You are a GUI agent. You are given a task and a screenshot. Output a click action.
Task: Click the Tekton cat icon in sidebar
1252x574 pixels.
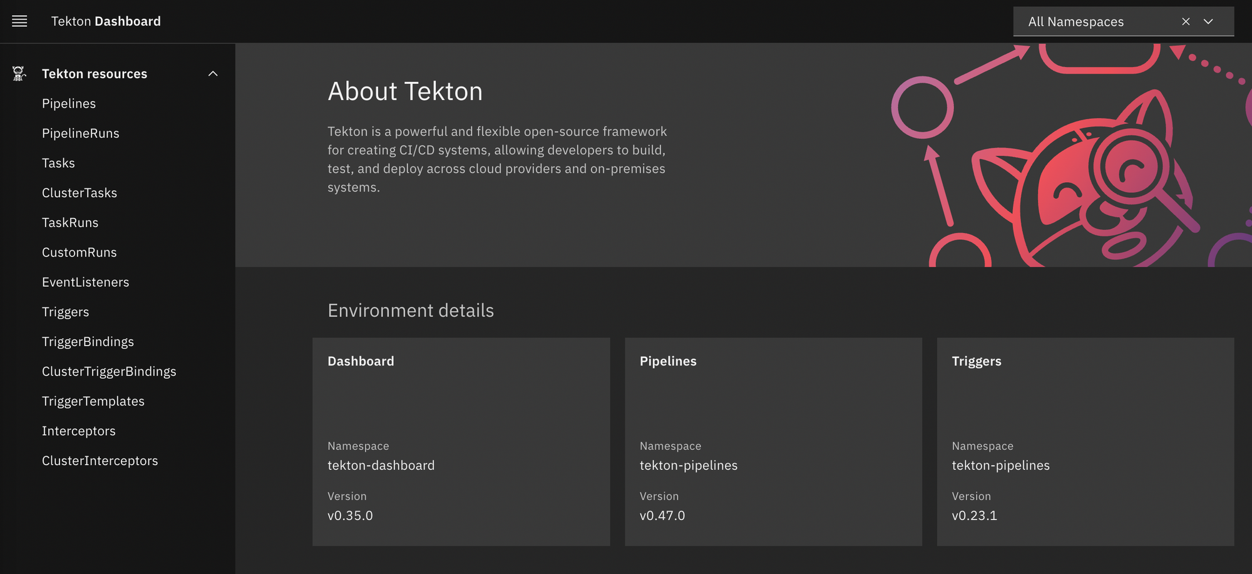[x=19, y=74]
